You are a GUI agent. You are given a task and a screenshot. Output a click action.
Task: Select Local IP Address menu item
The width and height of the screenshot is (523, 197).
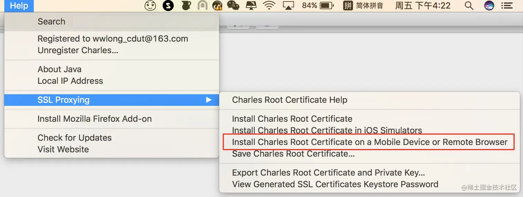pyautogui.click(x=70, y=81)
